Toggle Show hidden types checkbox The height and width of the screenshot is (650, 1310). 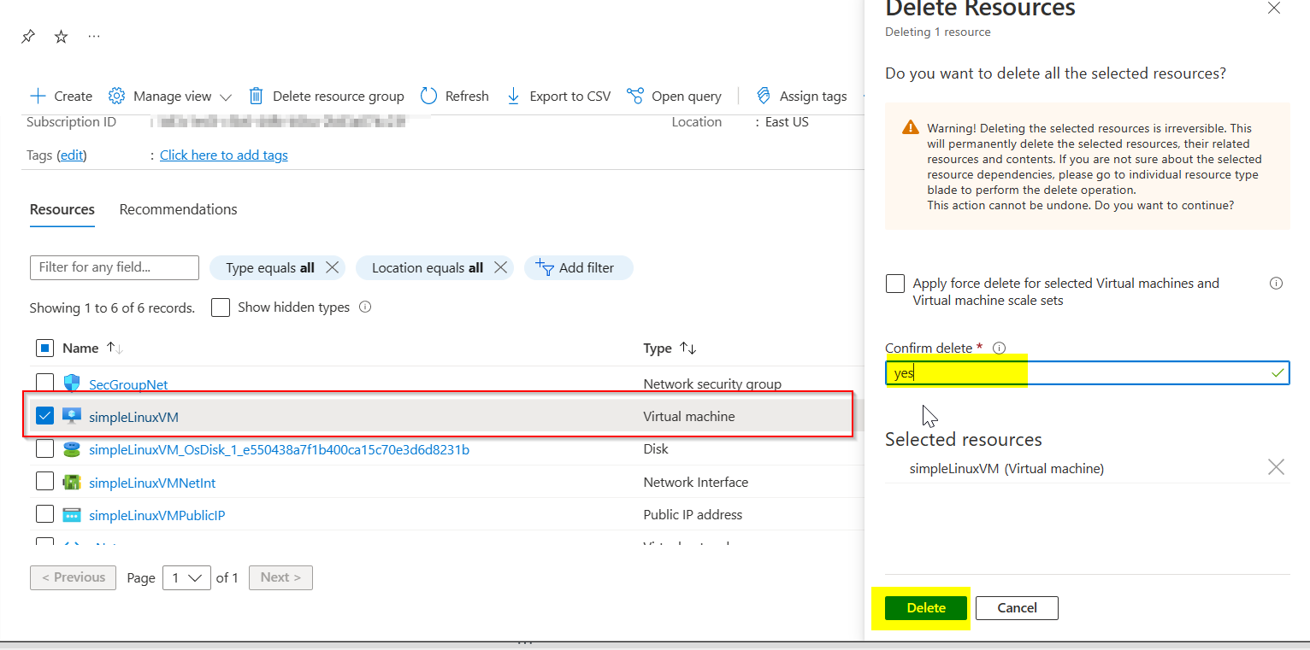pos(221,307)
